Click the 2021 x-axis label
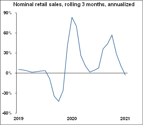The height and width of the screenshot is (125, 143). [125, 118]
